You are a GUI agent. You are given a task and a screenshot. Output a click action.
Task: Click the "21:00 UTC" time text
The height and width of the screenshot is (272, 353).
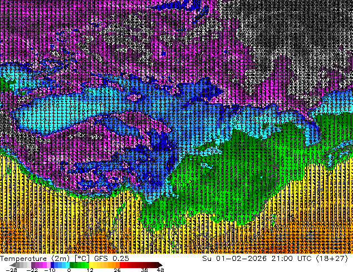pos(291,259)
